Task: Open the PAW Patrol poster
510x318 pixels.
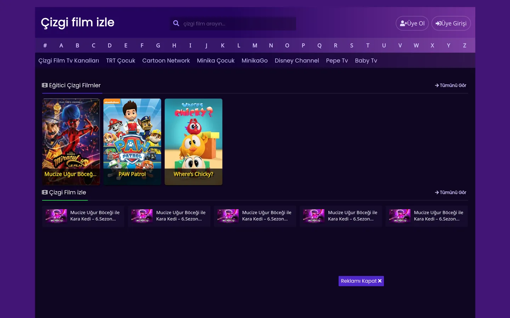Action: pyautogui.click(x=132, y=142)
